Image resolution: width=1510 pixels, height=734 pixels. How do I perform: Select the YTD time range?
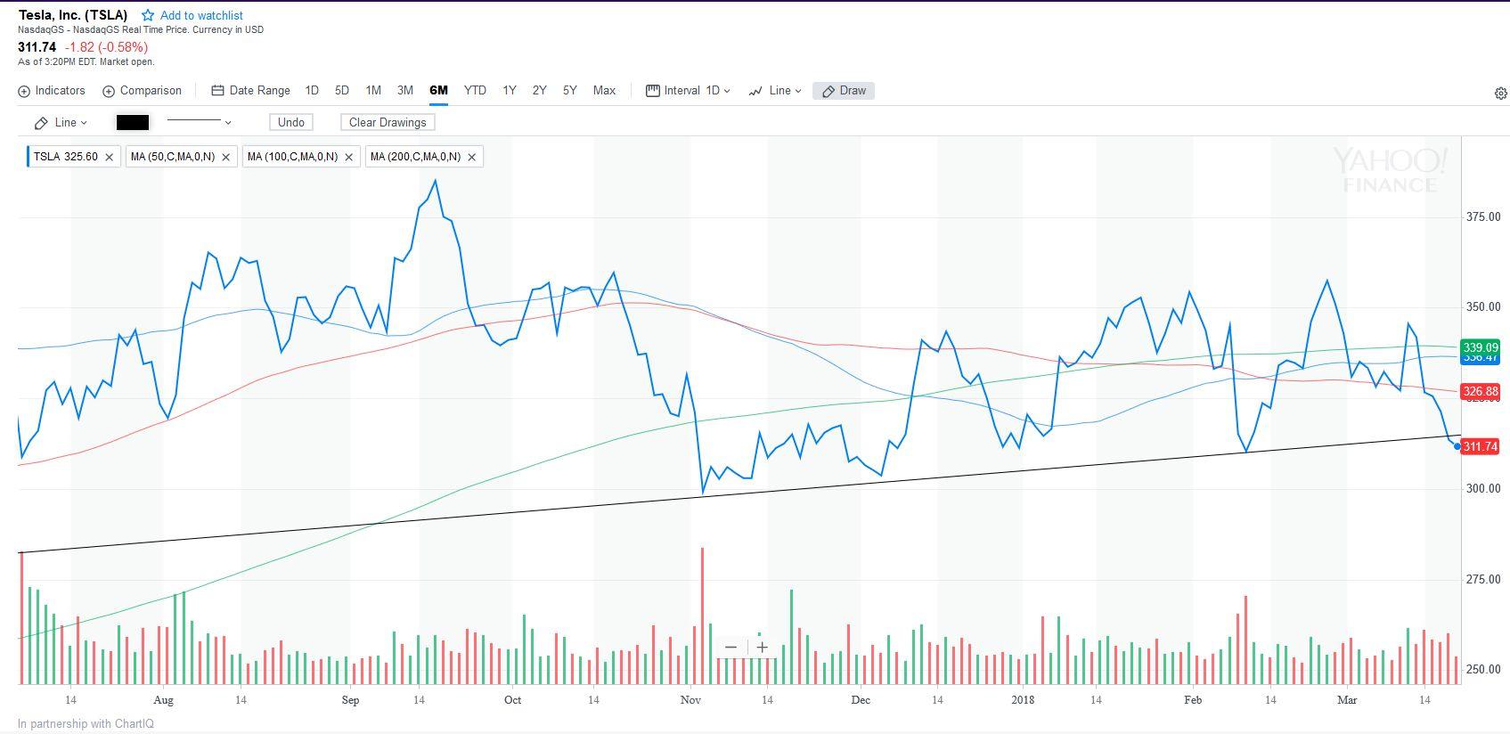[475, 91]
